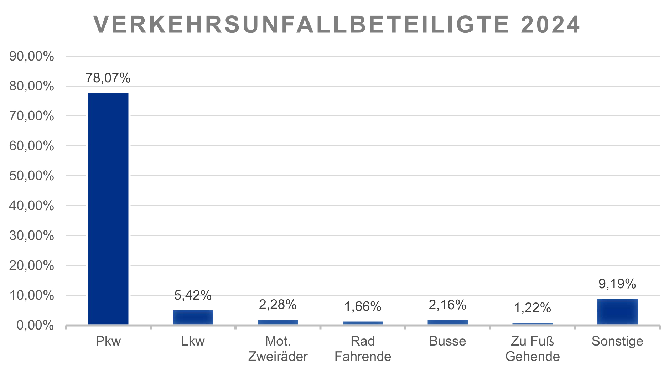This screenshot has width=669, height=373.
Task: Click the 78,07% data label
Action: pyautogui.click(x=108, y=78)
